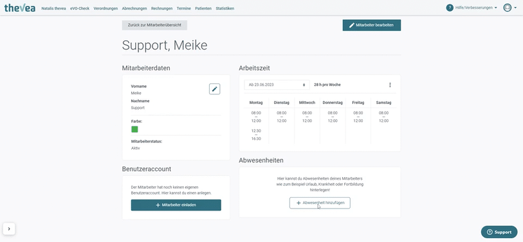Image resolution: width=523 pixels, height=242 pixels.
Task: Open the Termine section
Action: (184, 8)
